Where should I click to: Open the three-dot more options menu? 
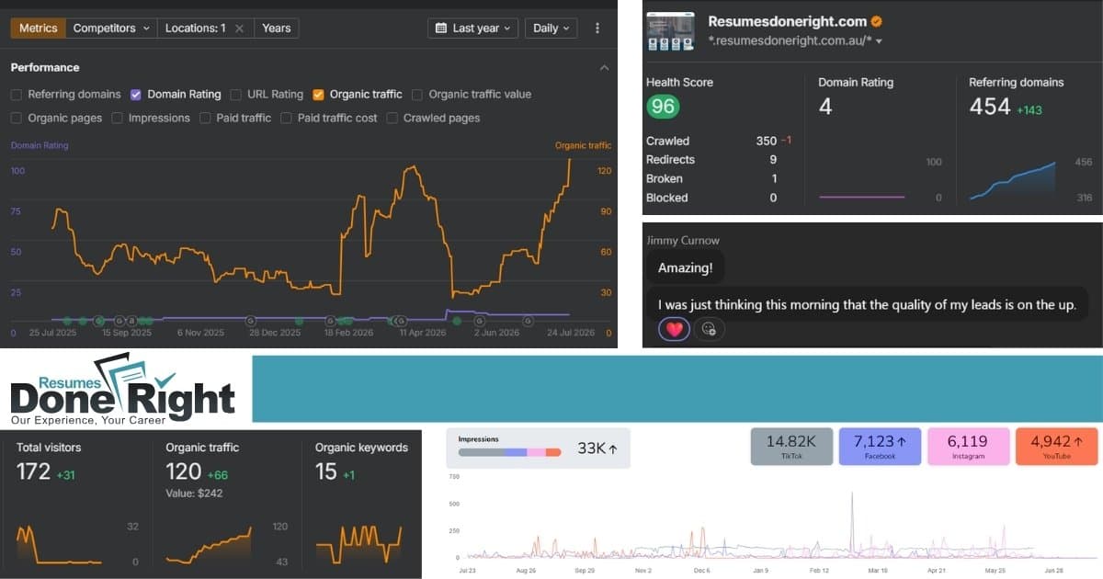598,28
